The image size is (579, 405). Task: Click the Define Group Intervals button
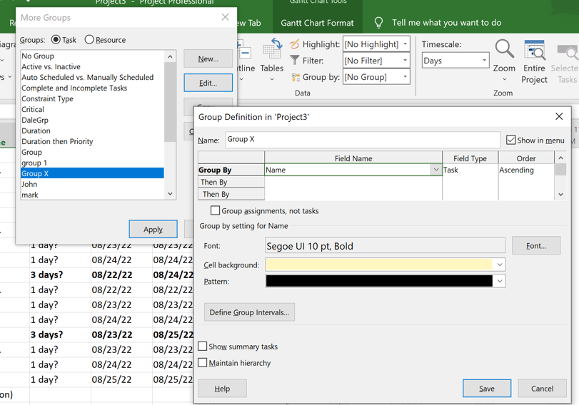pyautogui.click(x=249, y=312)
